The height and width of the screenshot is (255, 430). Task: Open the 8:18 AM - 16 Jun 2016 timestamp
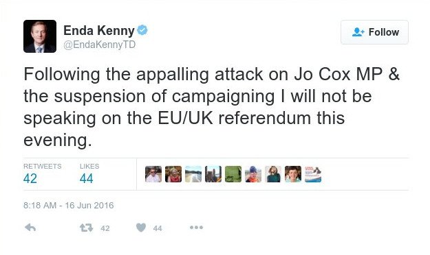(x=69, y=205)
